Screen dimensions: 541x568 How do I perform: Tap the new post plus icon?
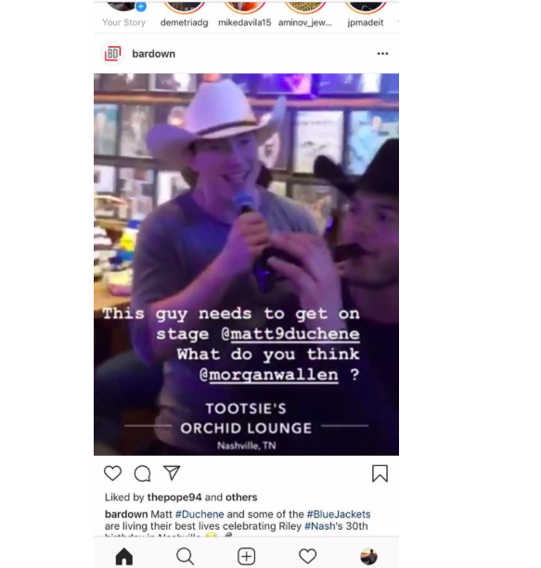tap(247, 556)
